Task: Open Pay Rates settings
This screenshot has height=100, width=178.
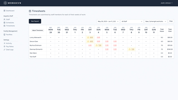Action: point(10,46)
